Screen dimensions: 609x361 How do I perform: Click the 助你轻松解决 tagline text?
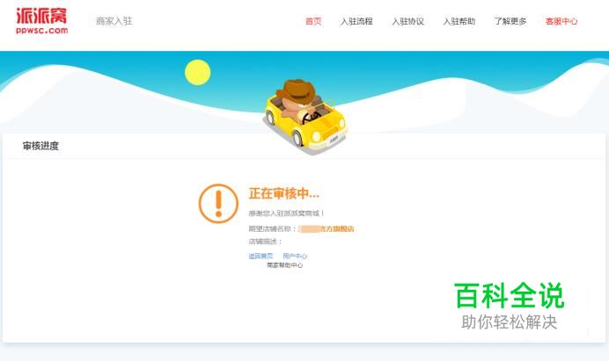pos(510,321)
